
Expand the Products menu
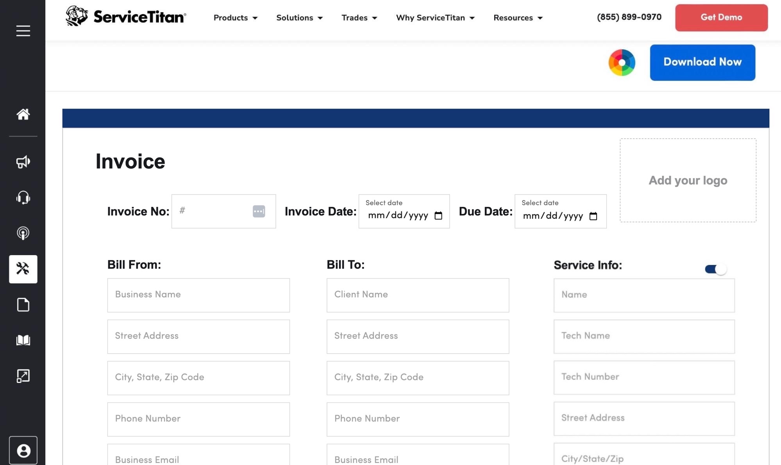tap(235, 18)
